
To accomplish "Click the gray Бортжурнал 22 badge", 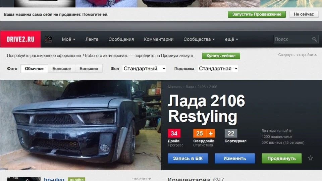I will tap(231, 133).
